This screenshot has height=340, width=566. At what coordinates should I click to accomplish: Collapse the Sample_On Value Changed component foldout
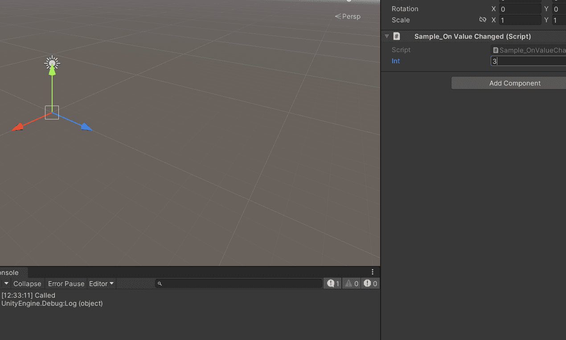click(x=386, y=37)
